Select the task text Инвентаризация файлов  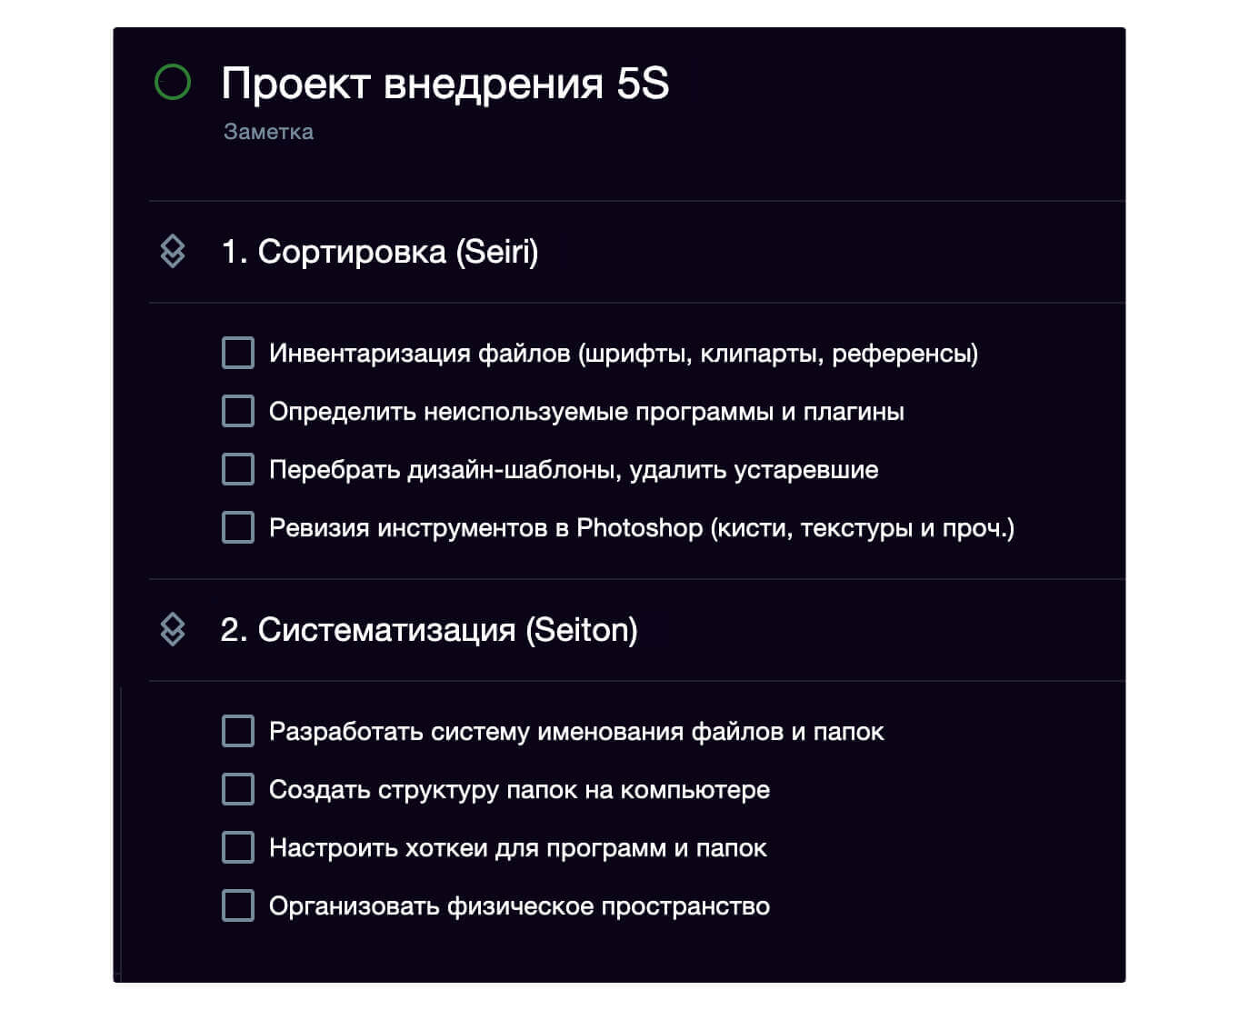point(623,354)
